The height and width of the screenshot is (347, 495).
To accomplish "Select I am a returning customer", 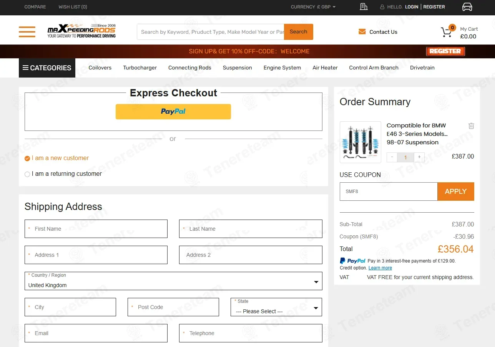I will click(x=63, y=174).
